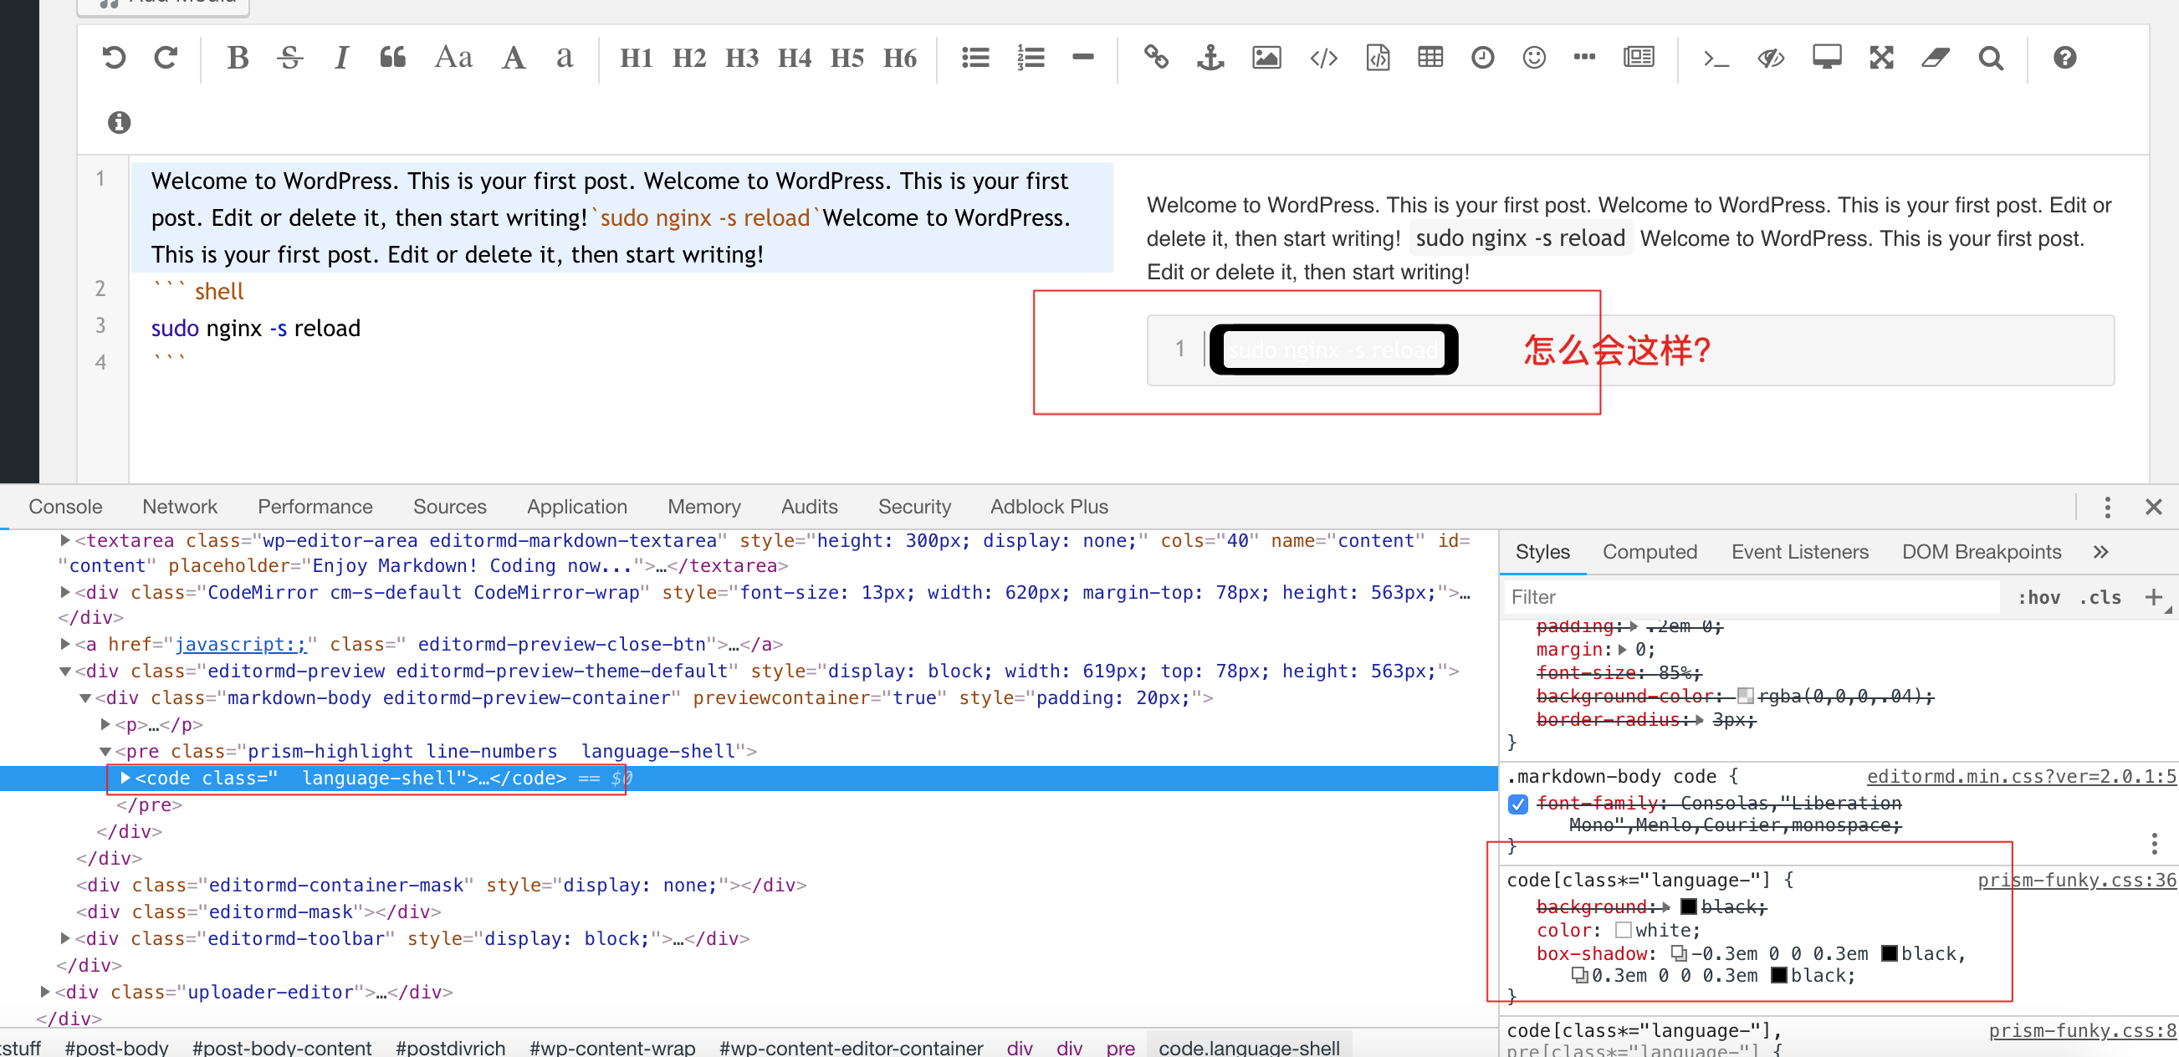Screen dimensions: 2179x1057
Task: Expand the textarea node in DOM tree
Action: click(x=64, y=540)
